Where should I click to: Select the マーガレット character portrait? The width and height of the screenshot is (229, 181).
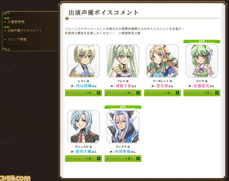pos(163,61)
